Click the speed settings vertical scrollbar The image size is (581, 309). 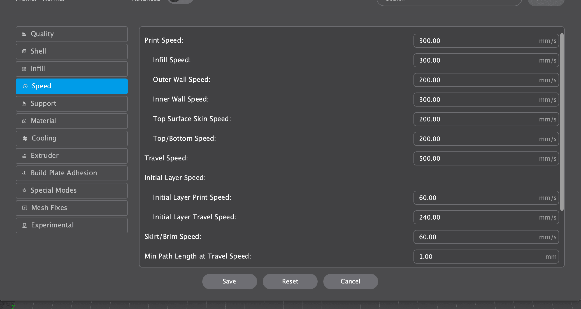coord(562,122)
